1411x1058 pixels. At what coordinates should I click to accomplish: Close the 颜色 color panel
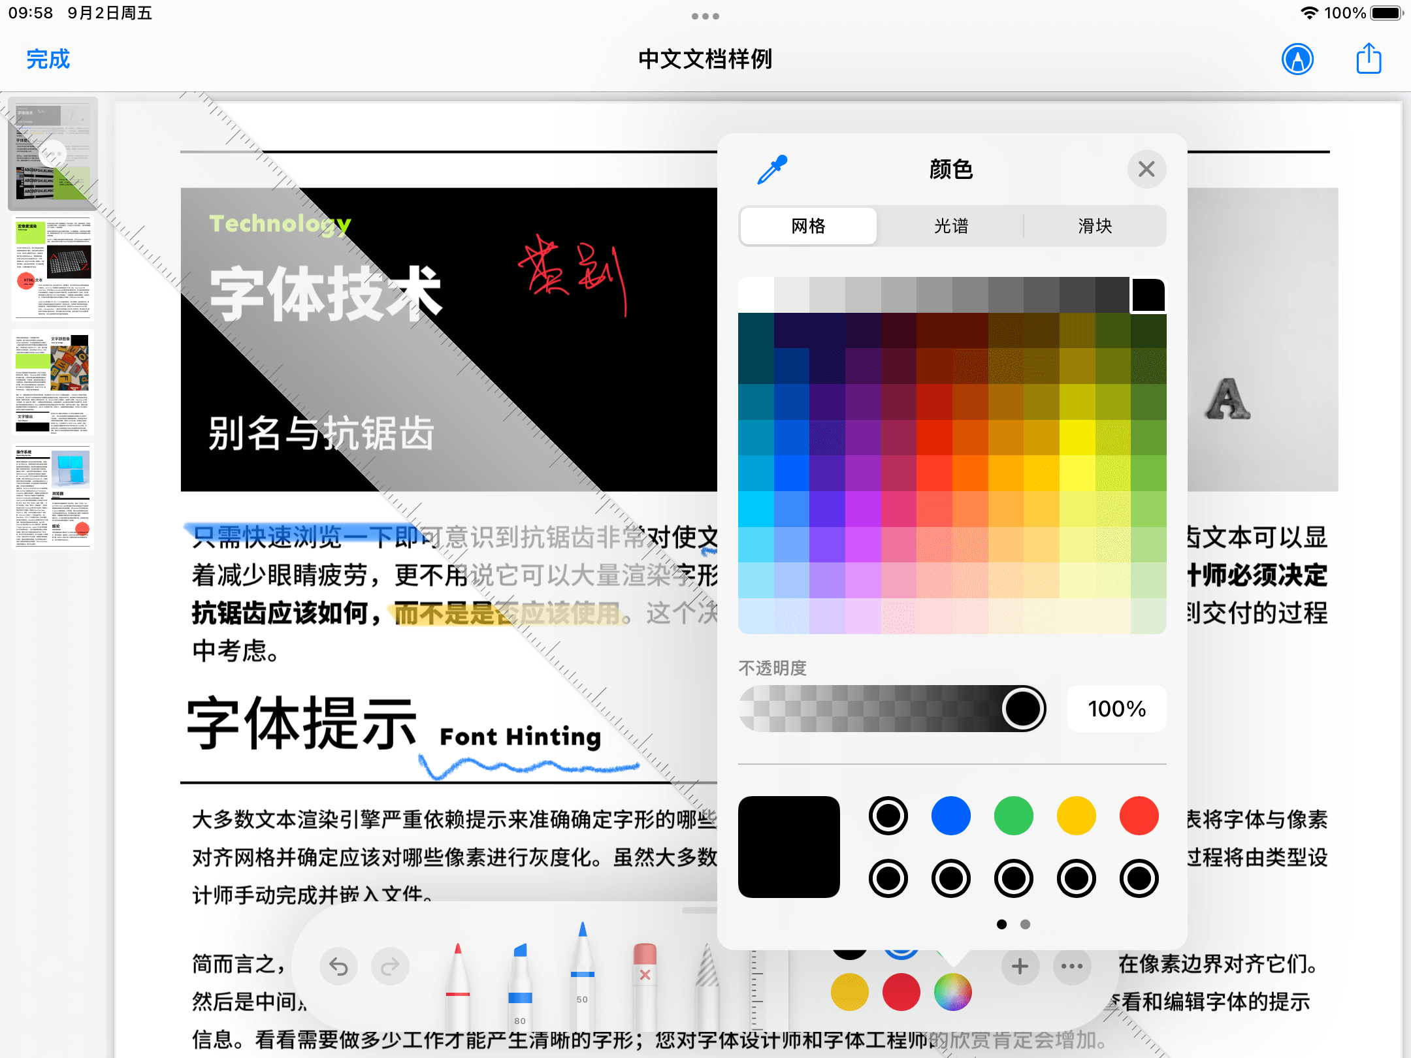tap(1146, 168)
